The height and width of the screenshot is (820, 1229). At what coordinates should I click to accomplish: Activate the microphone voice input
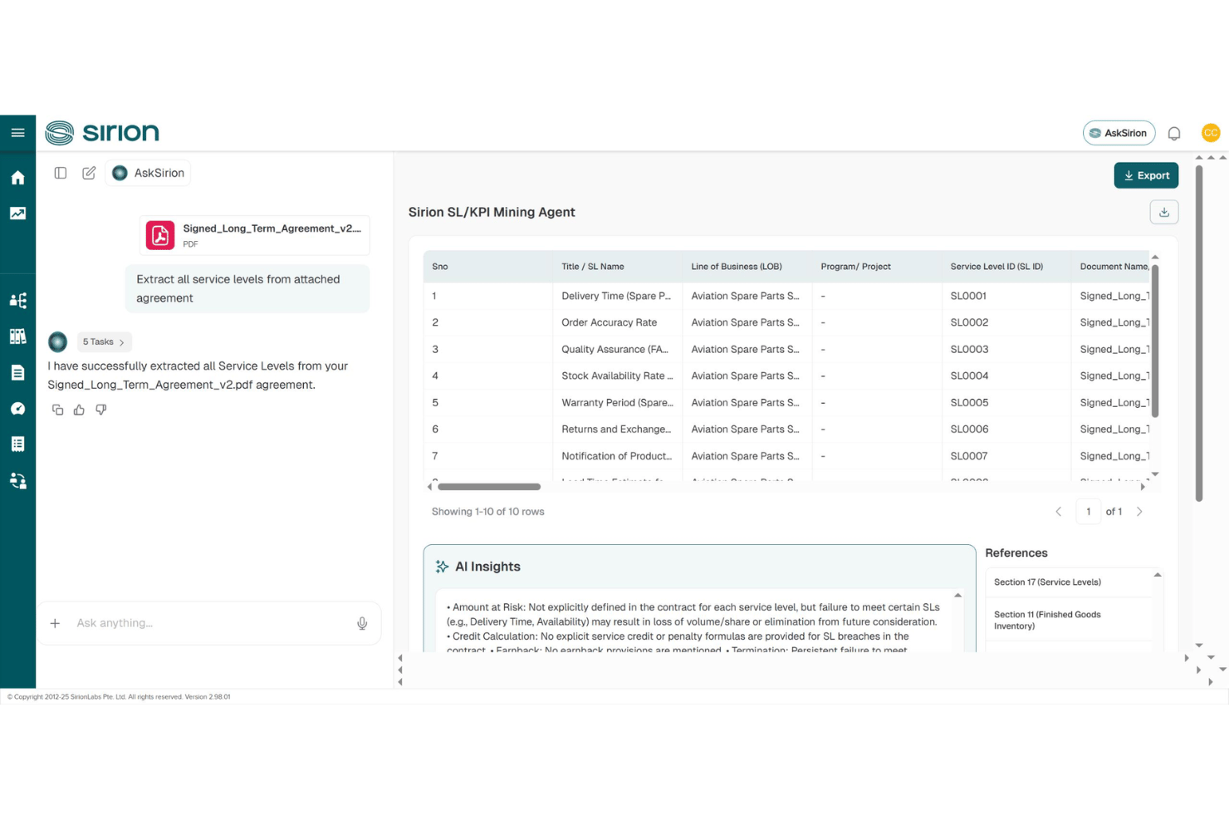pos(362,623)
